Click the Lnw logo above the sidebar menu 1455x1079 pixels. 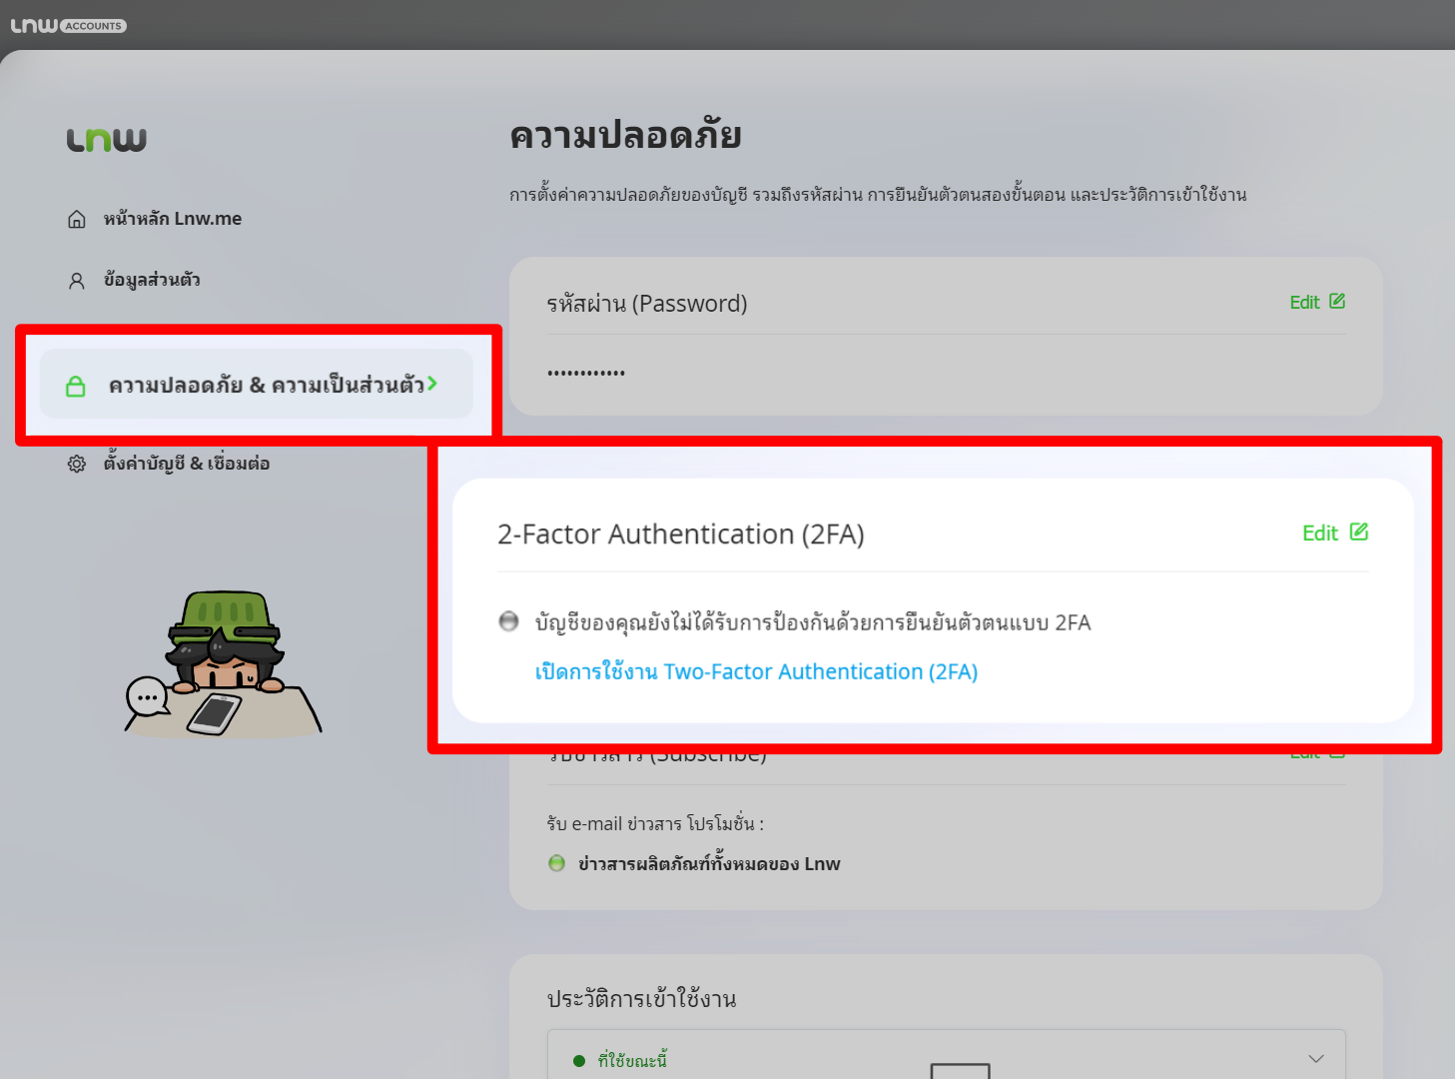coord(107,140)
